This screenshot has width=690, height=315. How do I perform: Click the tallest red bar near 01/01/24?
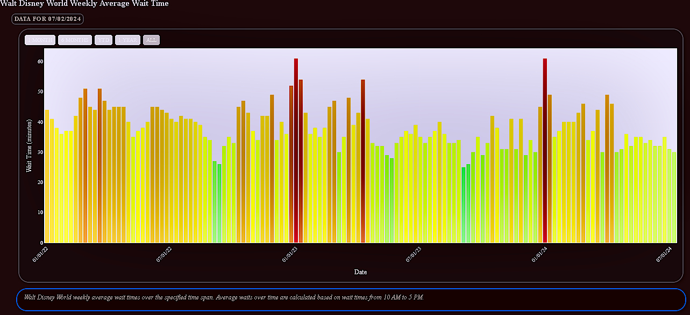pyautogui.click(x=545, y=150)
